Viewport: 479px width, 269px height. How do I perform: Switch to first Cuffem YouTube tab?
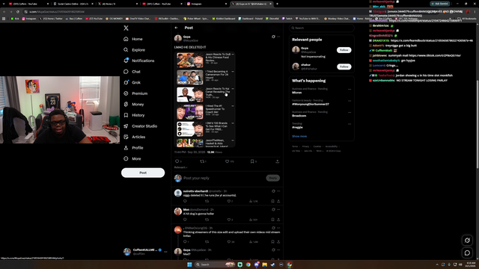(29, 4)
